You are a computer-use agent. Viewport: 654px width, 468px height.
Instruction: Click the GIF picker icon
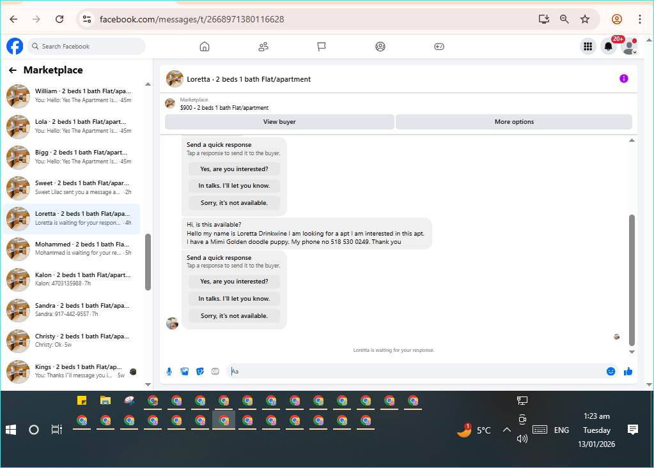[x=215, y=372]
